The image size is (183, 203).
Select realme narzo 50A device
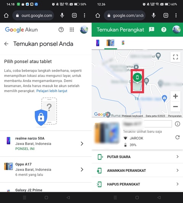46,144
